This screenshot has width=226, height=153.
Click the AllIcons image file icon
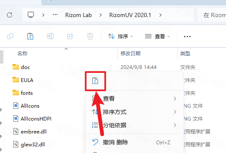(16, 106)
